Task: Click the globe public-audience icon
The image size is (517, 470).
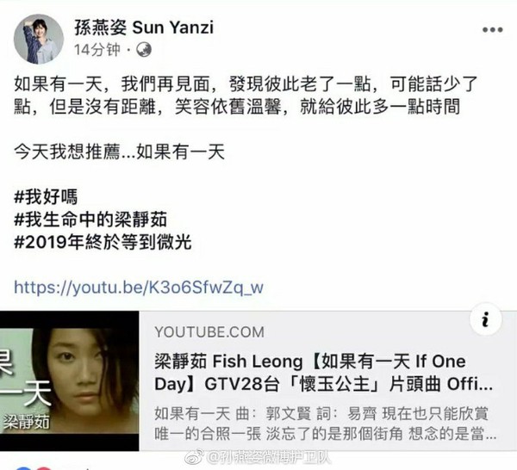Action: [144, 50]
